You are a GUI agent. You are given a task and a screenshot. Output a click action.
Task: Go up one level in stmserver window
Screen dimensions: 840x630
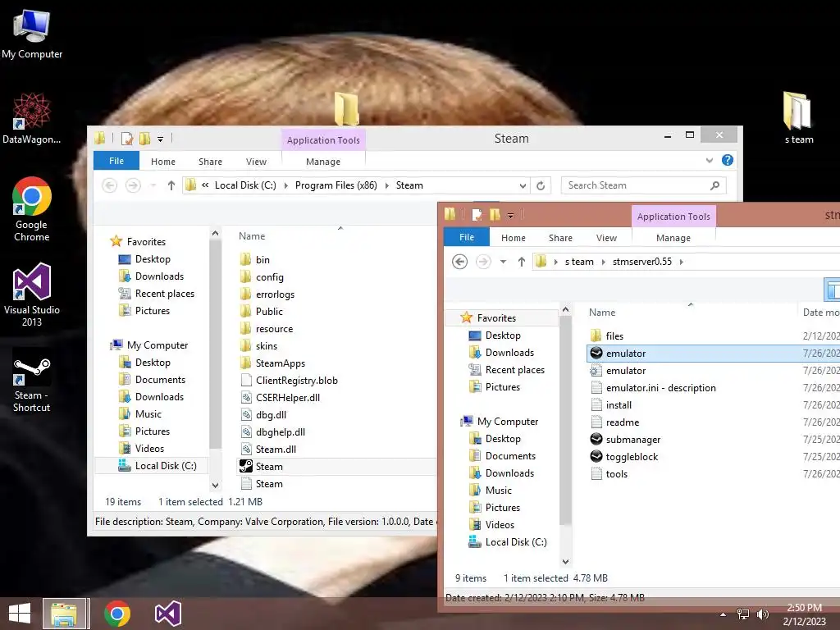521,262
